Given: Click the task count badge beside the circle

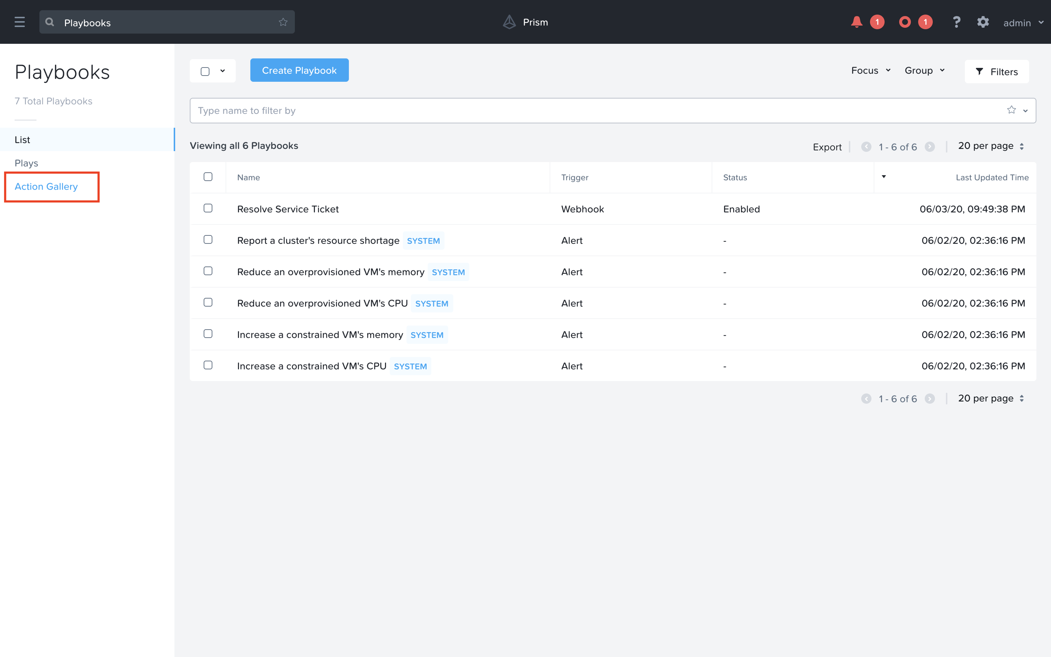Looking at the screenshot, I should tap(925, 22).
